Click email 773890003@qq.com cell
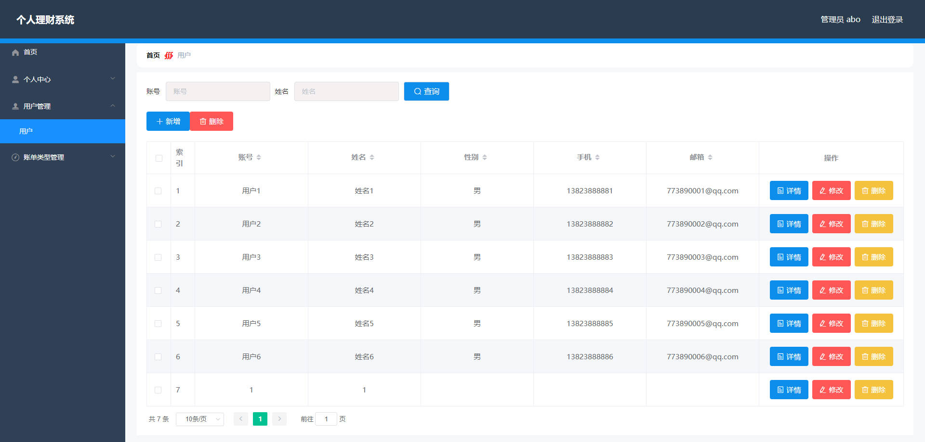This screenshot has height=442, width=925. [702, 257]
